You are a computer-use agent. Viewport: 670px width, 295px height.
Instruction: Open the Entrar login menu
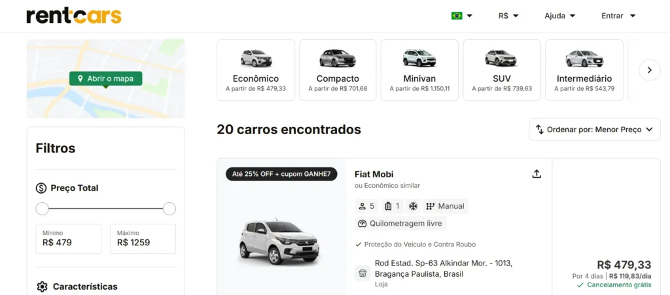[x=618, y=16]
